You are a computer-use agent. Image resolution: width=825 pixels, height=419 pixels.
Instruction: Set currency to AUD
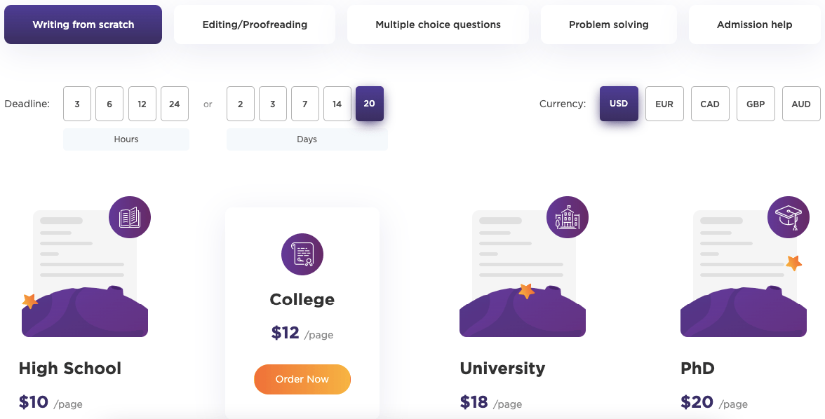pos(801,104)
